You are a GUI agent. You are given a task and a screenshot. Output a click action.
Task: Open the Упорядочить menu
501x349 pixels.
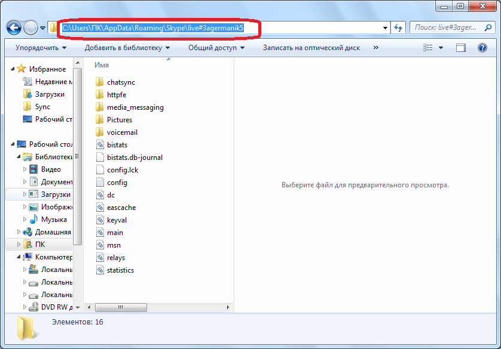[41, 48]
